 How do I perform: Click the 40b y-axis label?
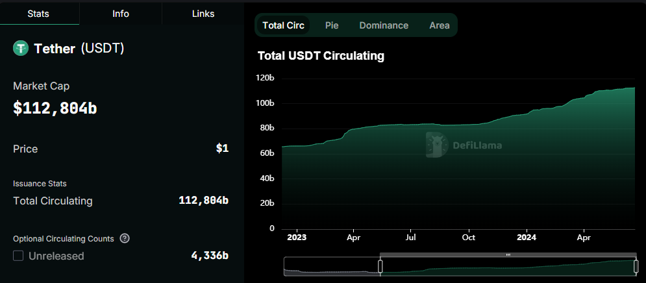(267, 178)
